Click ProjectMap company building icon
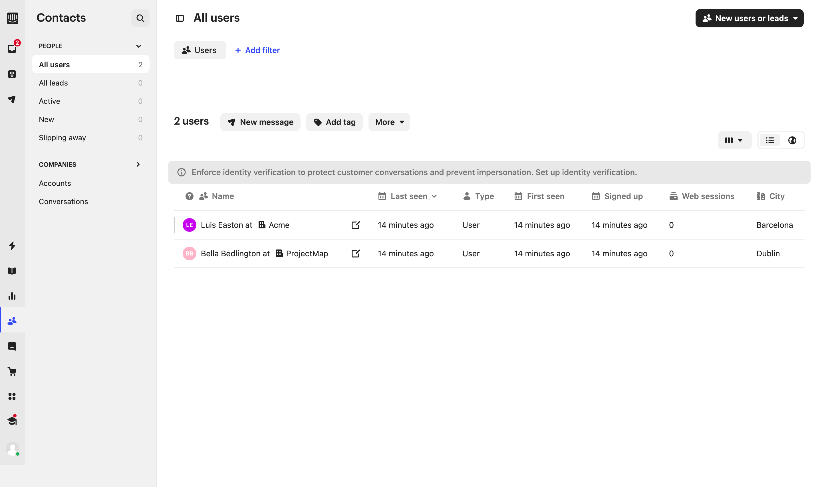822x487 pixels. coord(279,253)
